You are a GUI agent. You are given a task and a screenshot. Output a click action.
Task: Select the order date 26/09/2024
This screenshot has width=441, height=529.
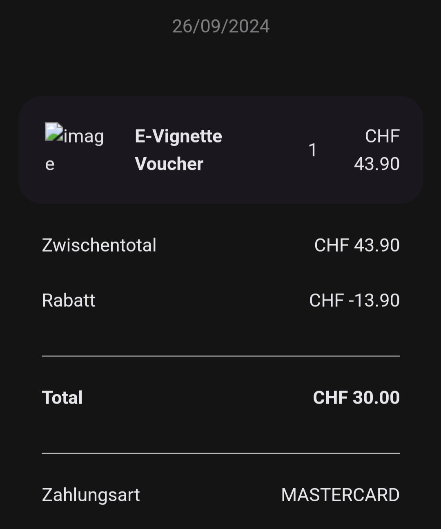coord(220,27)
